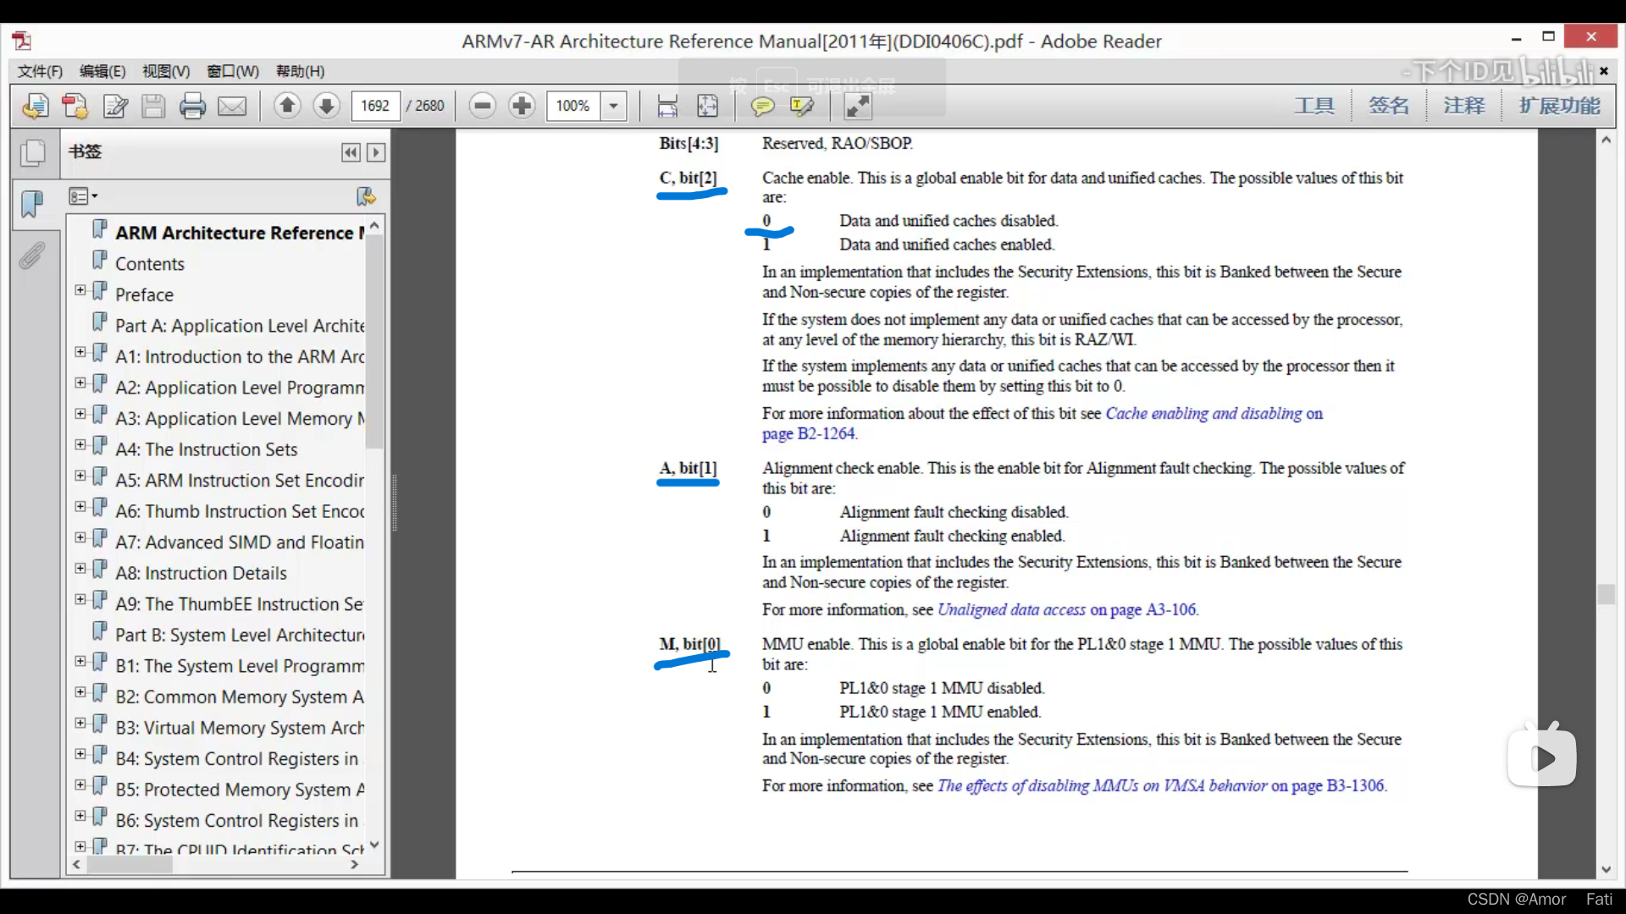Open the bookmarks panel icon
This screenshot has width=1626, height=914.
pos(32,204)
